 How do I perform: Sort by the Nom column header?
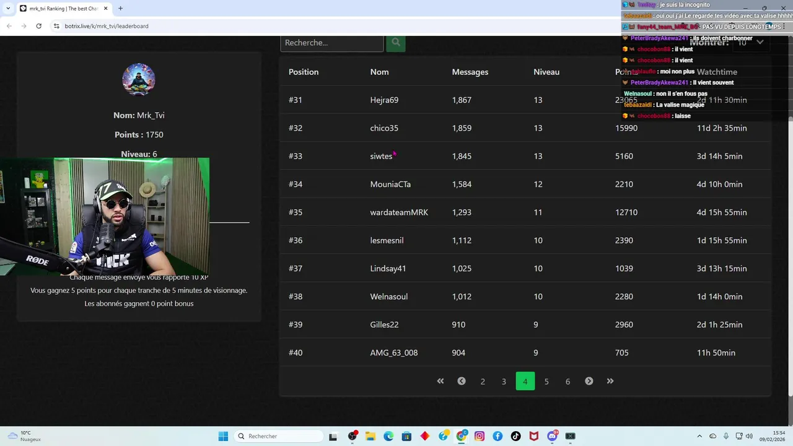pos(380,72)
